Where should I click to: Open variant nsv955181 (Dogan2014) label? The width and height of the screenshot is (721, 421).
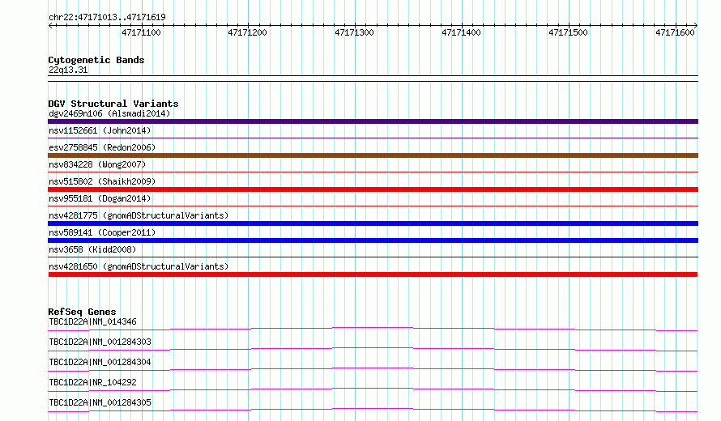(x=100, y=198)
